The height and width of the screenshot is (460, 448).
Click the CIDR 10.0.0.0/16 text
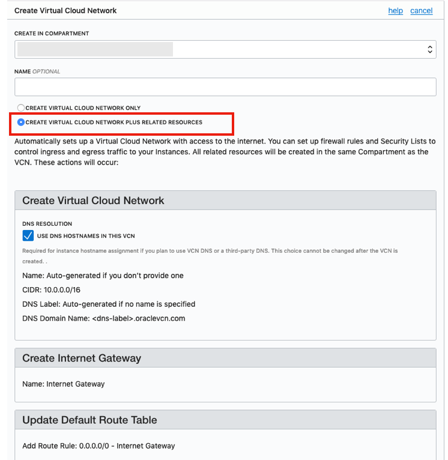[x=53, y=290]
